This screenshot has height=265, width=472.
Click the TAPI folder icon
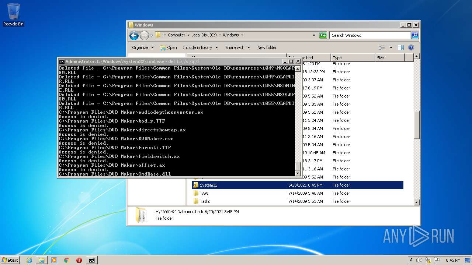(x=196, y=193)
